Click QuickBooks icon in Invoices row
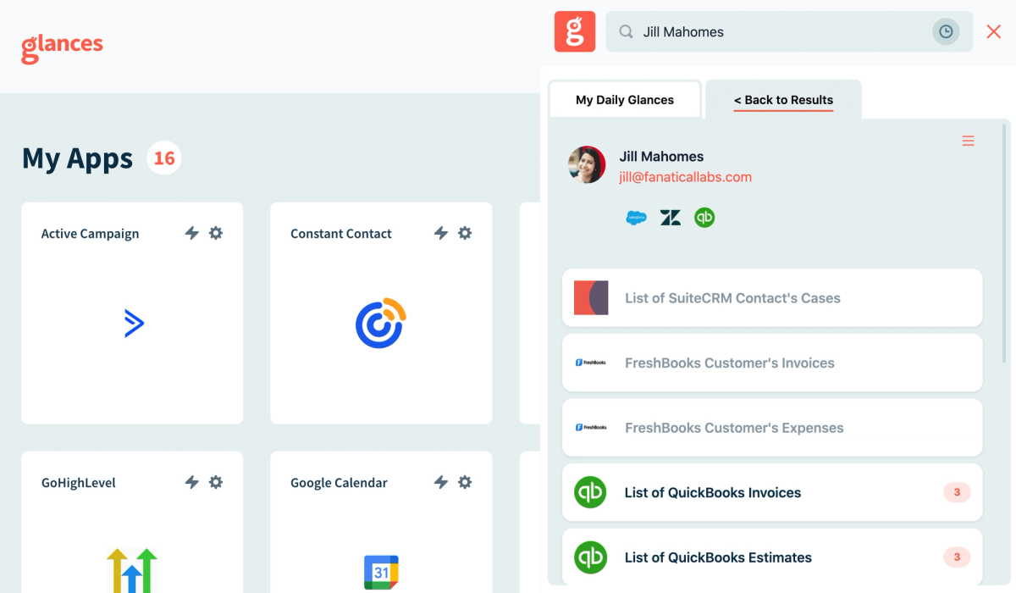Screen dimensions: 1016x593 pos(590,492)
